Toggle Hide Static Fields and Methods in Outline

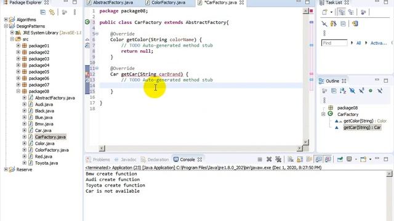(361, 91)
